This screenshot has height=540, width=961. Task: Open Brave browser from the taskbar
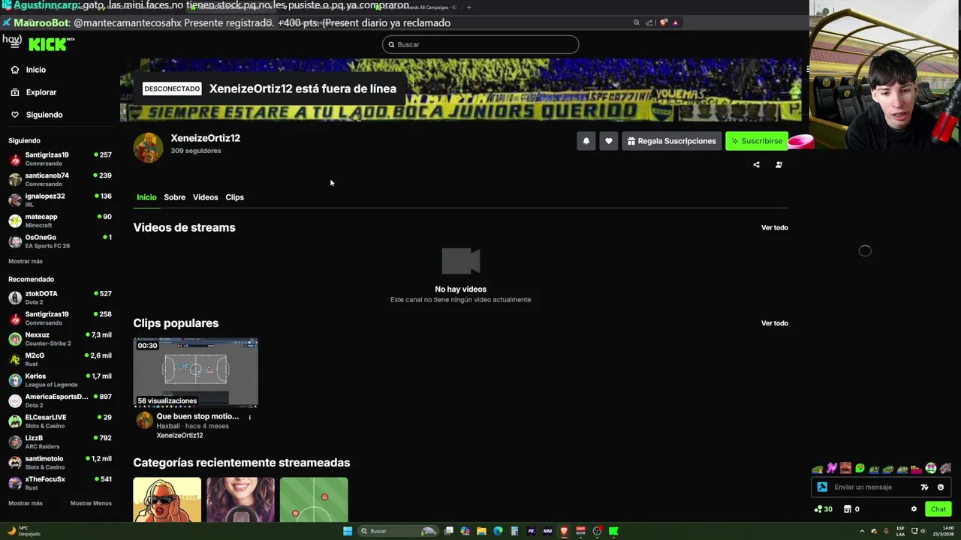click(564, 531)
